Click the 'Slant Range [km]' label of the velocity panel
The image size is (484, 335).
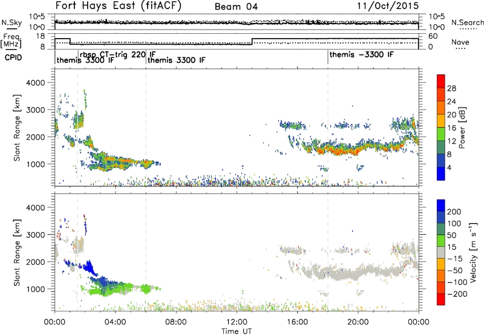17,253
